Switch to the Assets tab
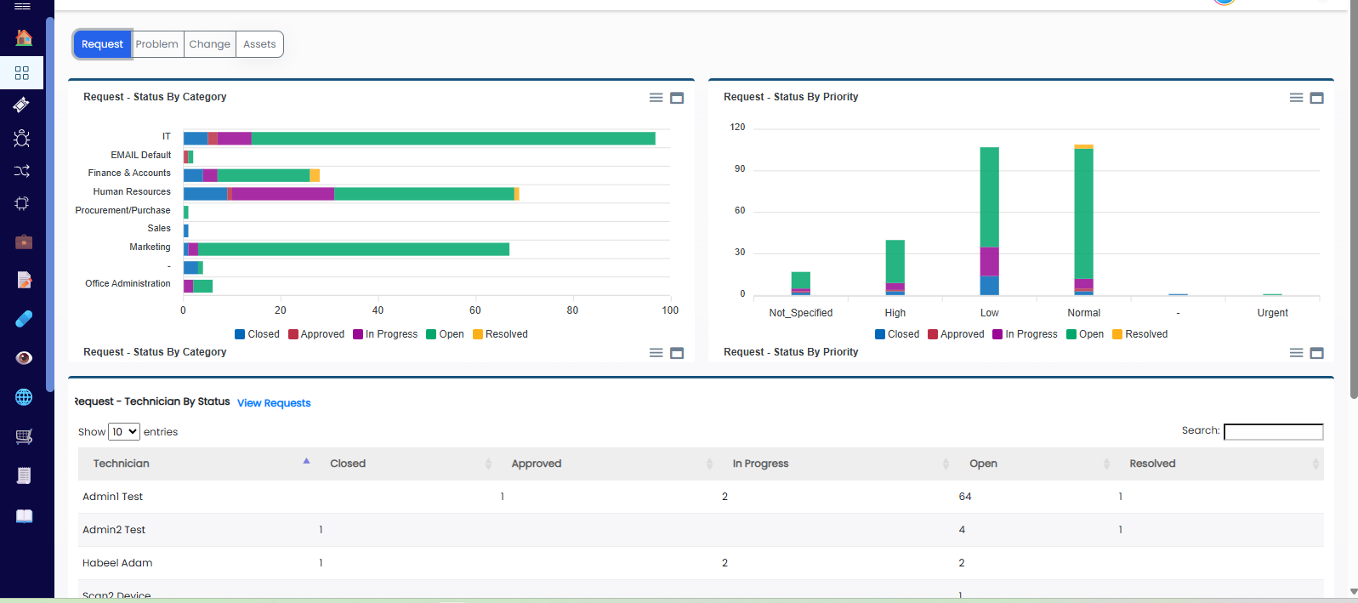 click(x=259, y=44)
